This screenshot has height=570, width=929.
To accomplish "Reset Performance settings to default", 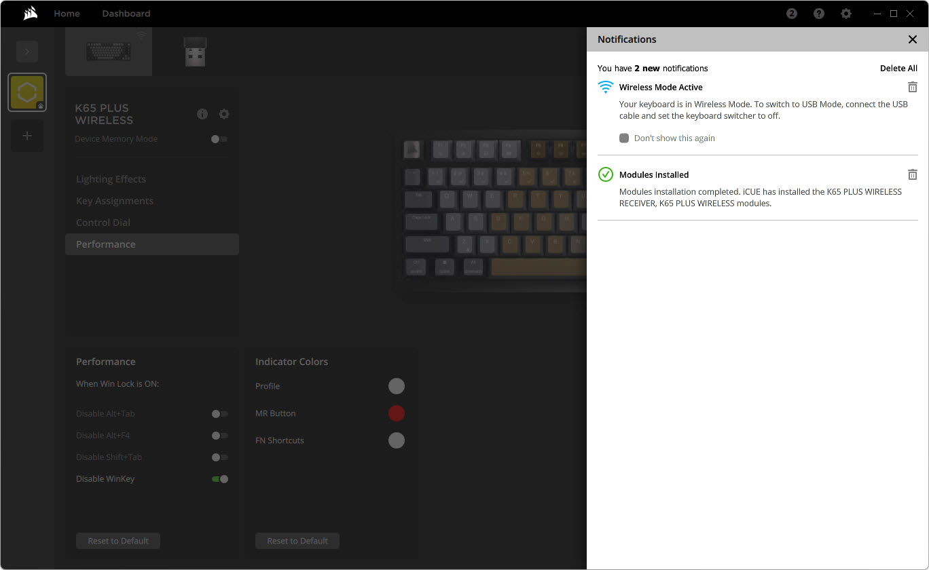I will click(118, 541).
